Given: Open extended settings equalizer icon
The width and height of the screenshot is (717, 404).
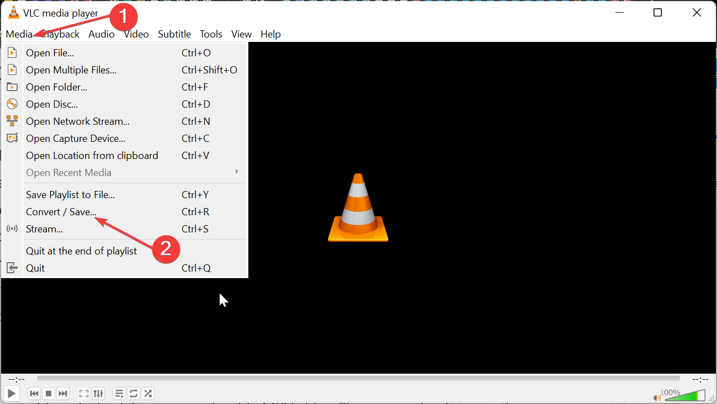Looking at the screenshot, I should click(98, 394).
